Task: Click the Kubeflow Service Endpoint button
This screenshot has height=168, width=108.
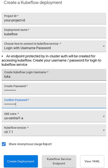Action: (59, 161)
